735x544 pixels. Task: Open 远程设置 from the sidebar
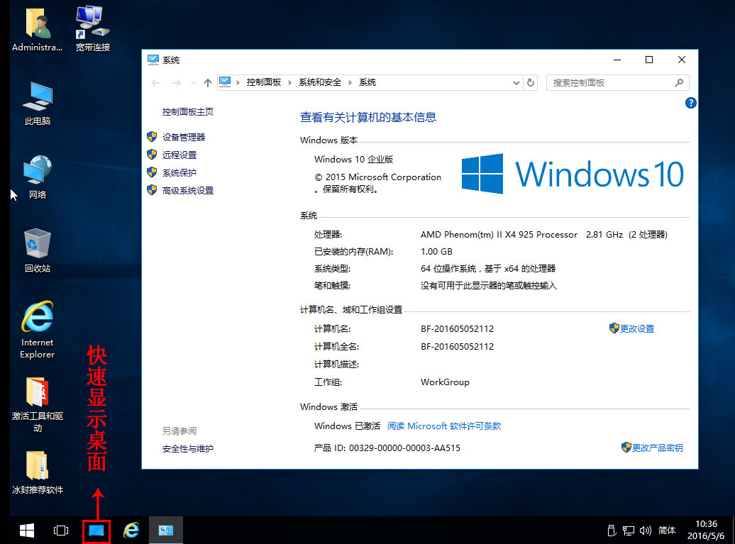click(179, 155)
